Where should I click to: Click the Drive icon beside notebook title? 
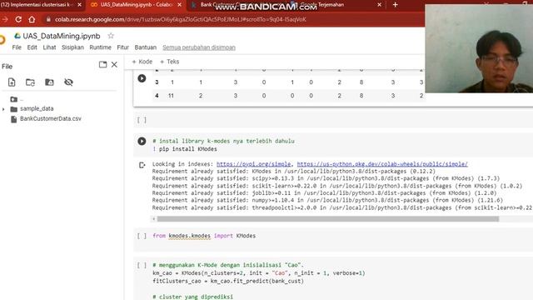tap(17, 36)
